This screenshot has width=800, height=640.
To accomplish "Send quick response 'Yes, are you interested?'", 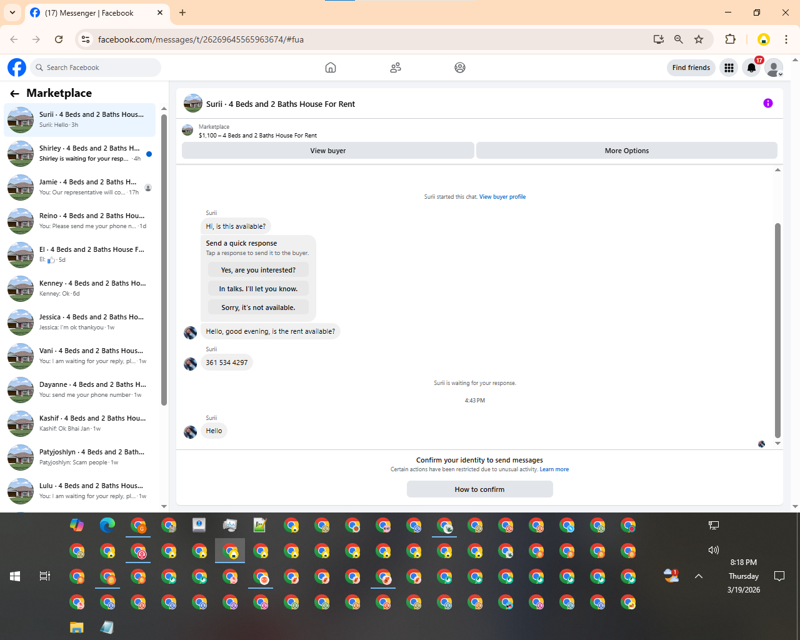I will (258, 270).
